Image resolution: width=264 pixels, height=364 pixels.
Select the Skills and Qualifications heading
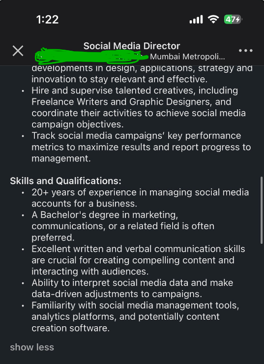tap(66, 181)
